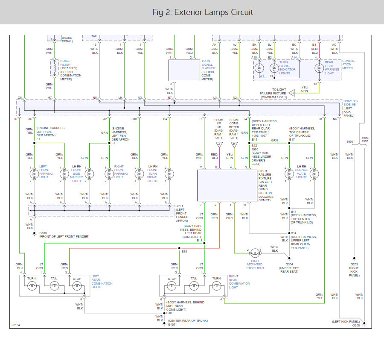Click the RH front turn signal lamp symbol

tap(169, 174)
